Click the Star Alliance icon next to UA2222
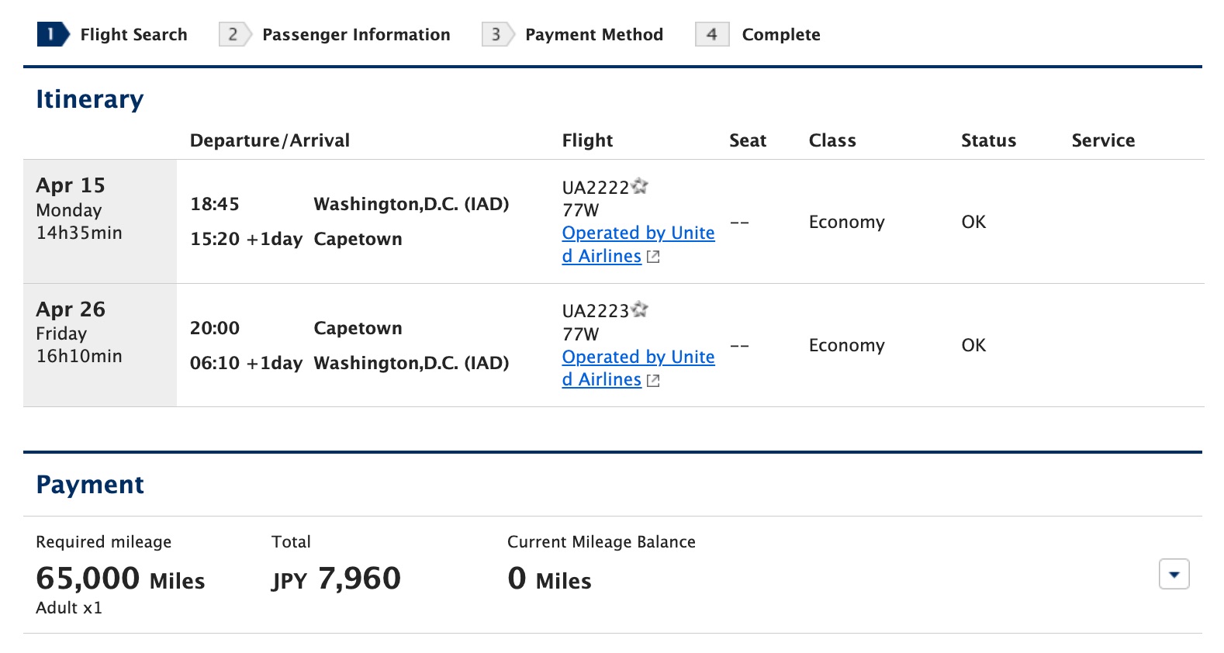Screen dimensions: 1224x653 641,185
